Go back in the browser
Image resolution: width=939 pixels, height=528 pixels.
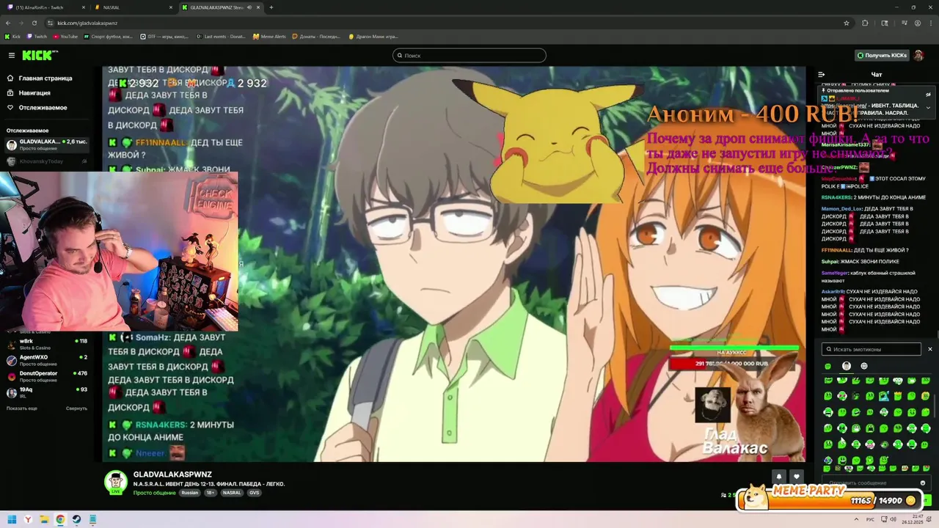click(10, 23)
